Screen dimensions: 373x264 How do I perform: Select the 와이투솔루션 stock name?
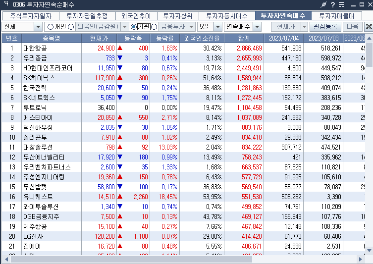point(41,207)
